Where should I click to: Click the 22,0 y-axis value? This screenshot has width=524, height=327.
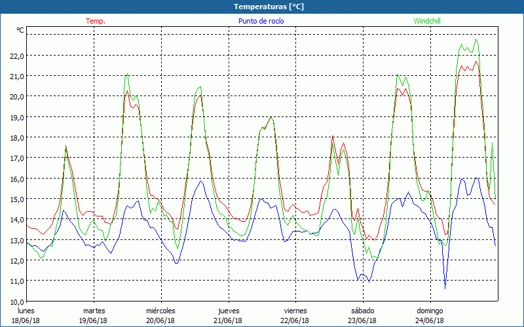tap(17, 56)
